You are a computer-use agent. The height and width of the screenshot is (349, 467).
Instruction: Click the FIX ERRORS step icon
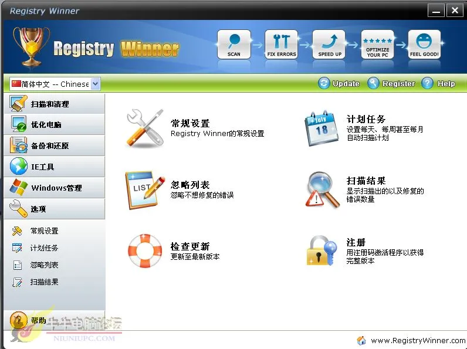click(282, 44)
